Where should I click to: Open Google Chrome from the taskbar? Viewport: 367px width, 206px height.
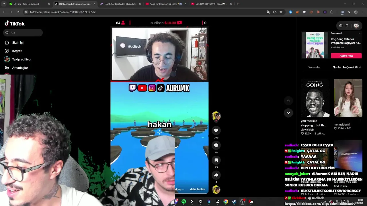pyautogui.click(x=226, y=201)
